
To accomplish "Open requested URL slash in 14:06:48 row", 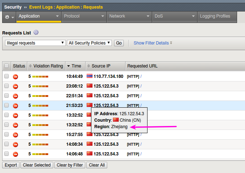I will pos(141,154).
